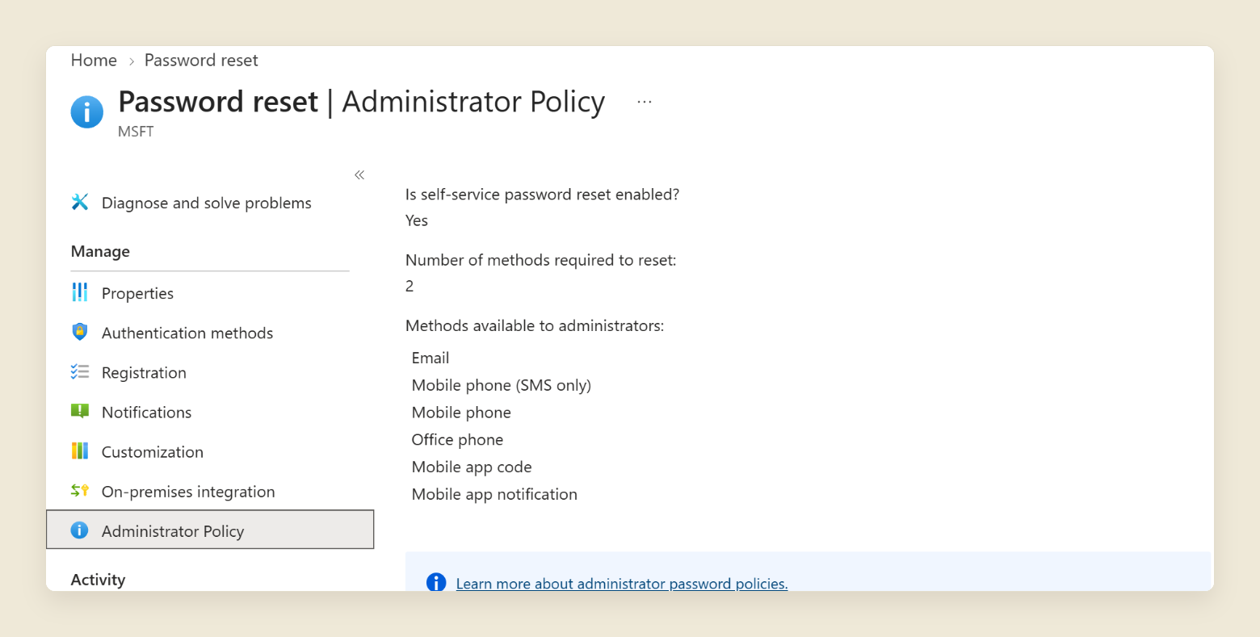Click the Office phone entry
Image resolution: width=1260 pixels, height=637 pixels.
point(457,440)
